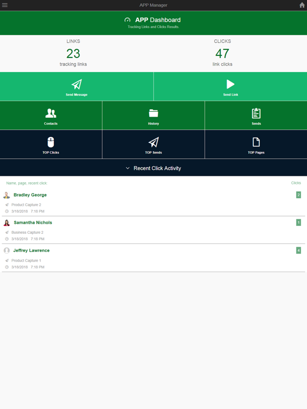
Task: Click 'Product Capture 2' page text
Action: 26,204
